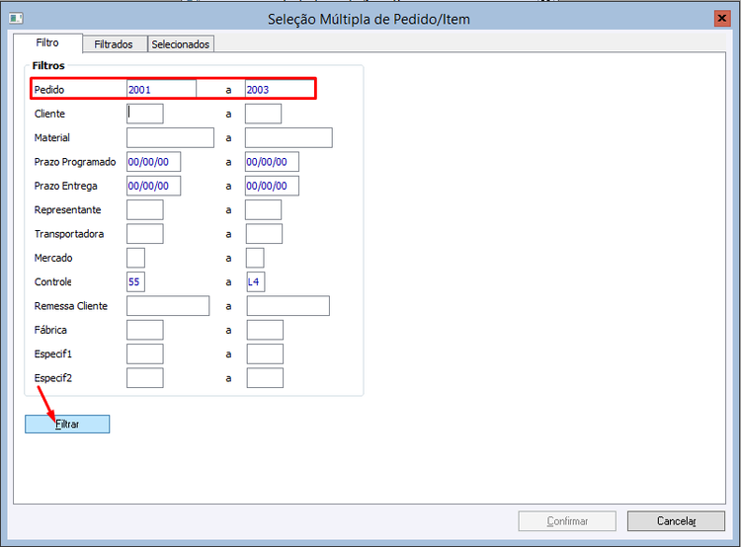The image size is (741, 547).
Task: Click the Mercado end field
Action: click(255, 258)
